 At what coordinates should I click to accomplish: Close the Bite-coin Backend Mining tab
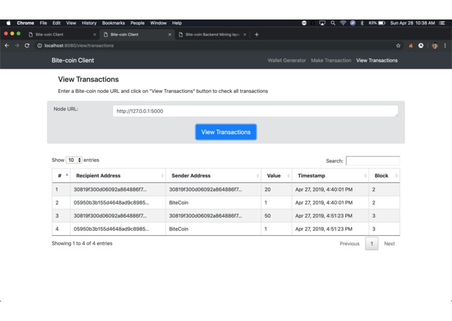[x=245, y=34]
